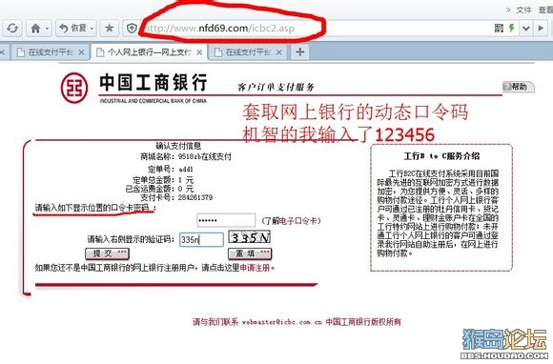Expand the address bar history dropdown arrow
The width and height of the screenshot is (553, 364).
click(x=526, y=29)
